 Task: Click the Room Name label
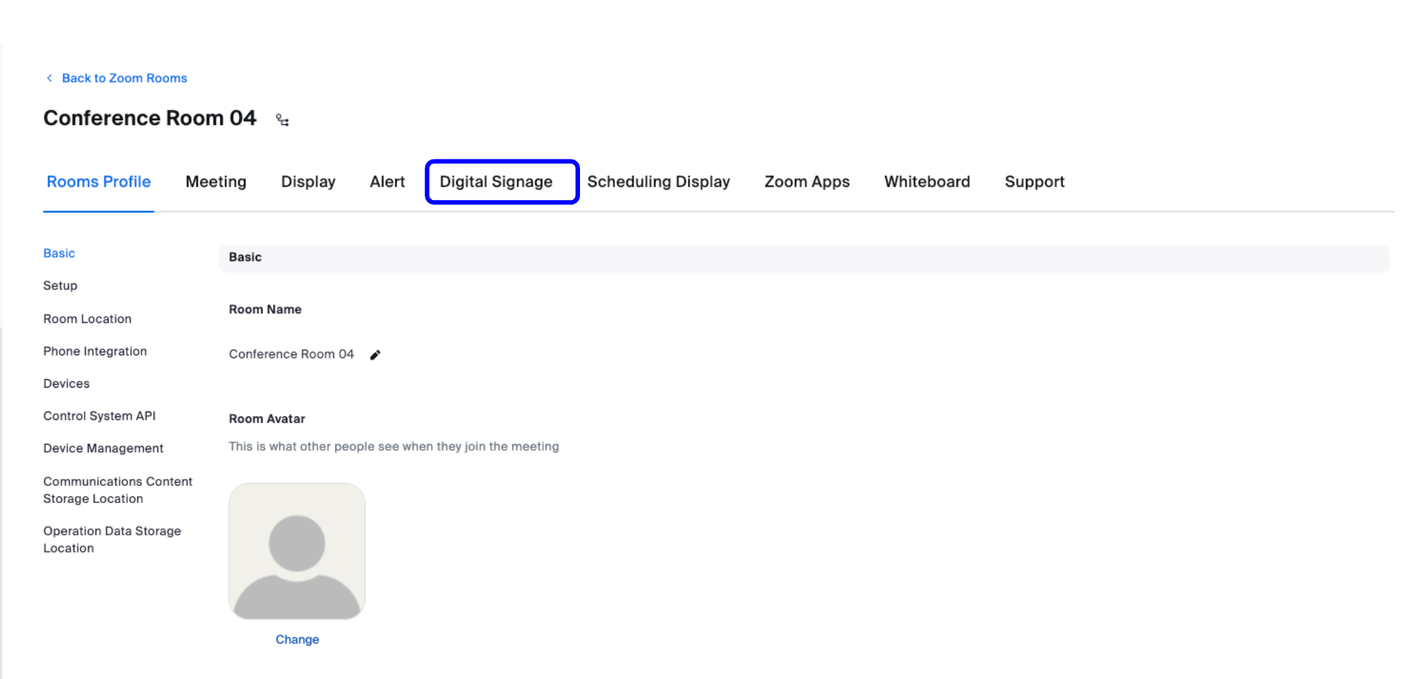[265, 310]
